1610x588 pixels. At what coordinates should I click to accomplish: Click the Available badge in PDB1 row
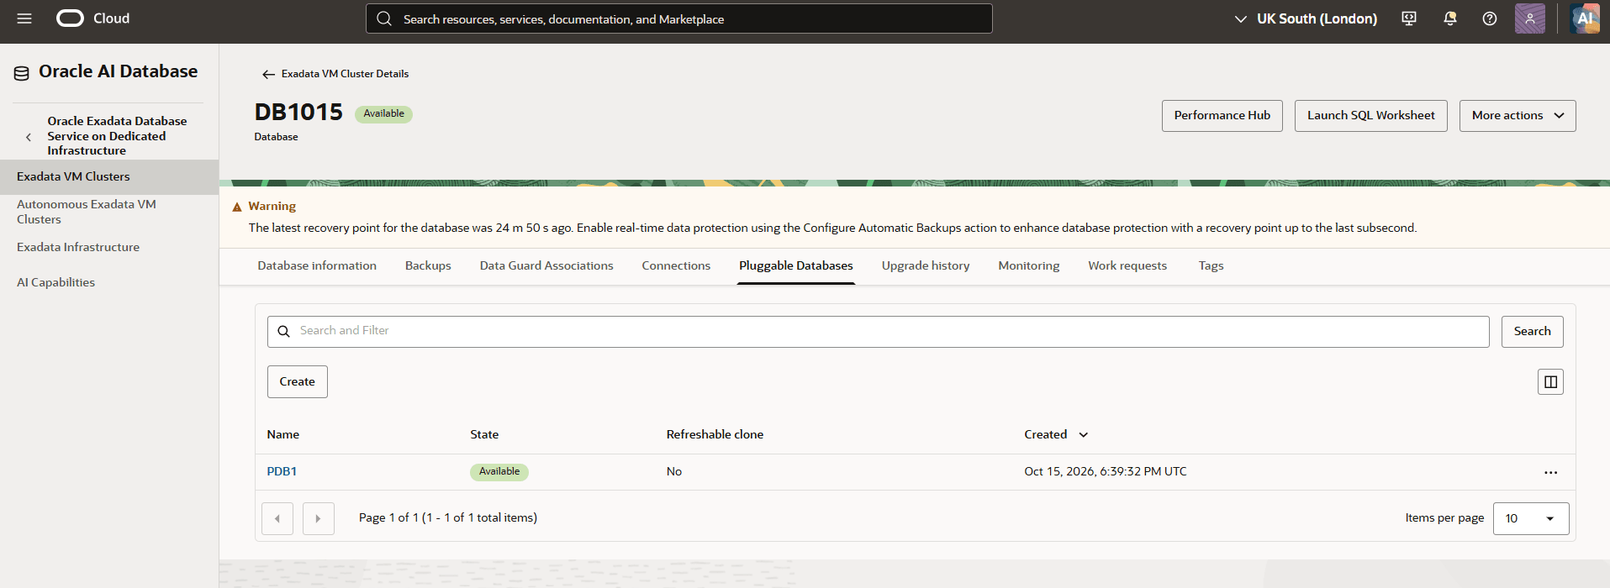(499, 472)
